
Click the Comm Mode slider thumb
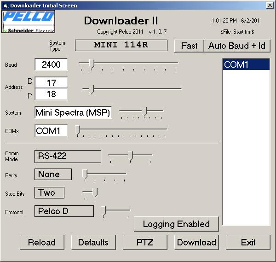pos(130,156)
